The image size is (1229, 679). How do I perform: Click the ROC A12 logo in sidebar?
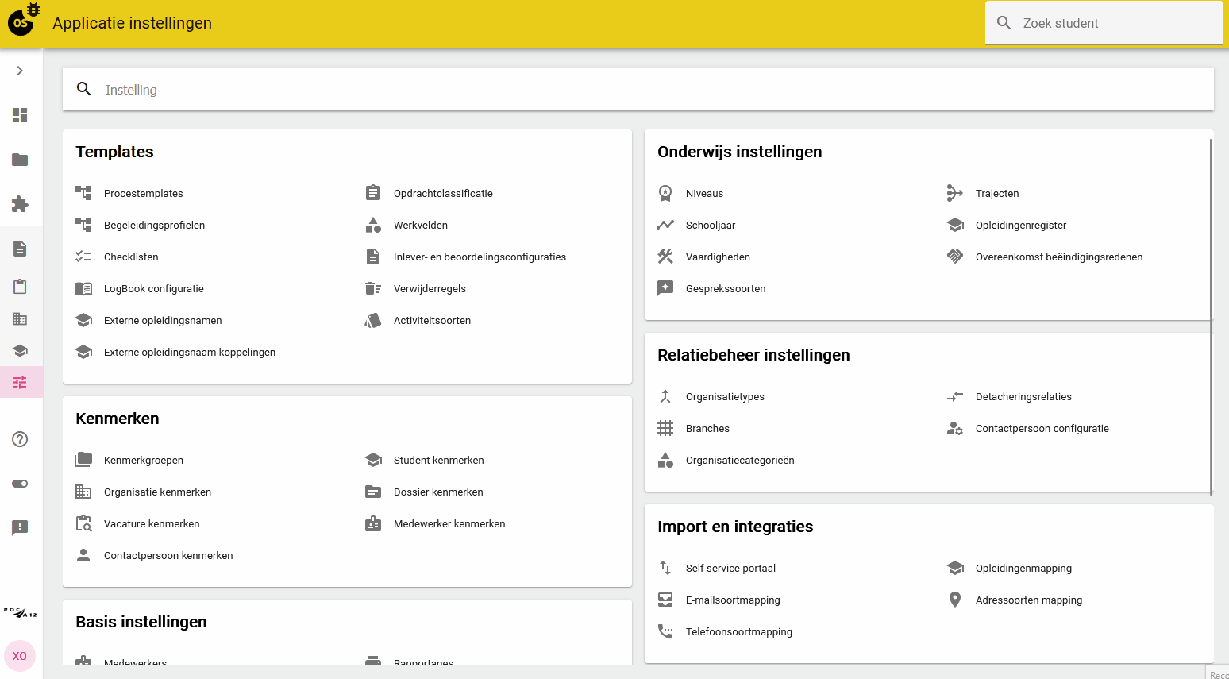20,613
